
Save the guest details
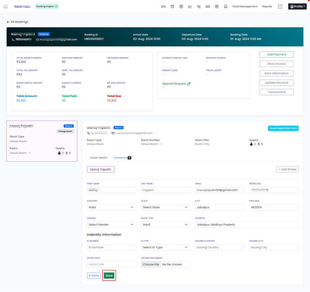[109, 275]
